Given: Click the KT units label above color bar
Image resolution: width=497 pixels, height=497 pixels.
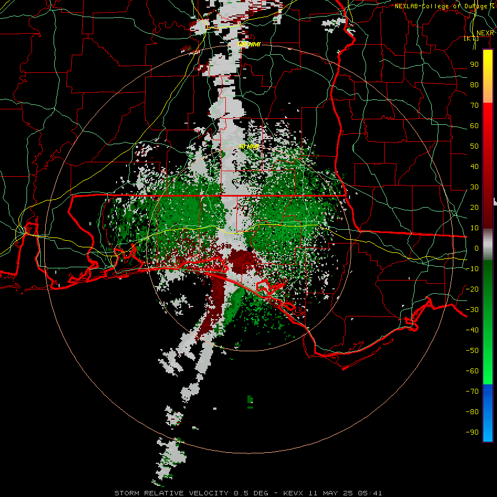Looking at the screenshot, I should (472, 38).
